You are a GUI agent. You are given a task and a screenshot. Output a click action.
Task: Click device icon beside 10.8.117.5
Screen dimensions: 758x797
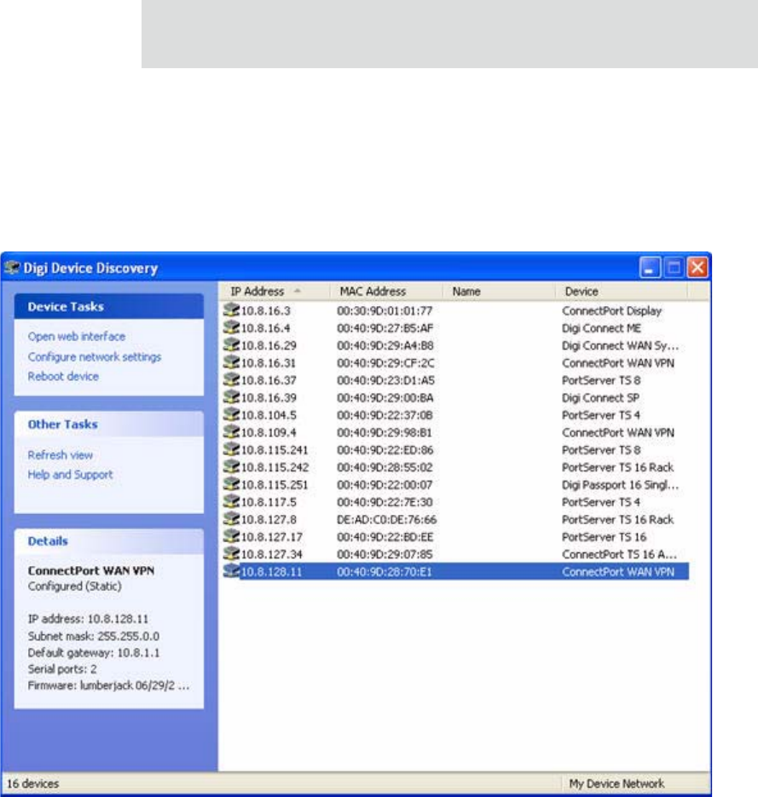(231, 502)
